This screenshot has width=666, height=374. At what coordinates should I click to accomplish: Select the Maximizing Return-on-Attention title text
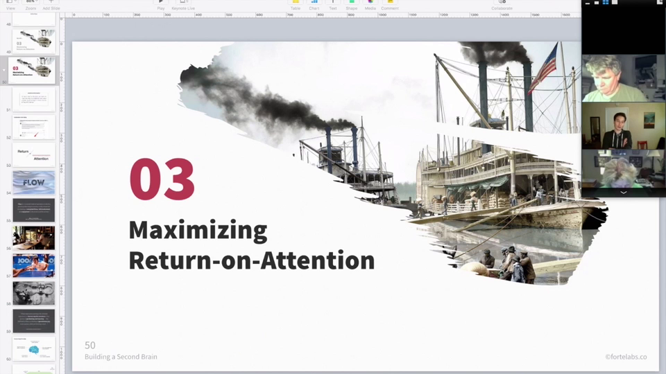click(x=251, y=245)
